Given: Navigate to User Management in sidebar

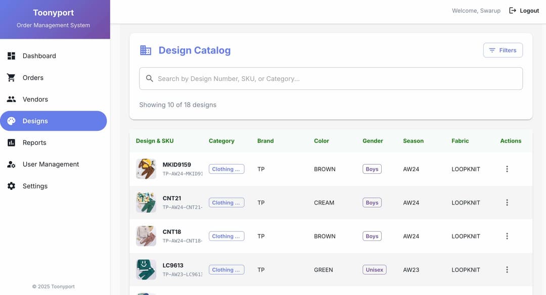Looking at the screenshot, I should 51,164.
